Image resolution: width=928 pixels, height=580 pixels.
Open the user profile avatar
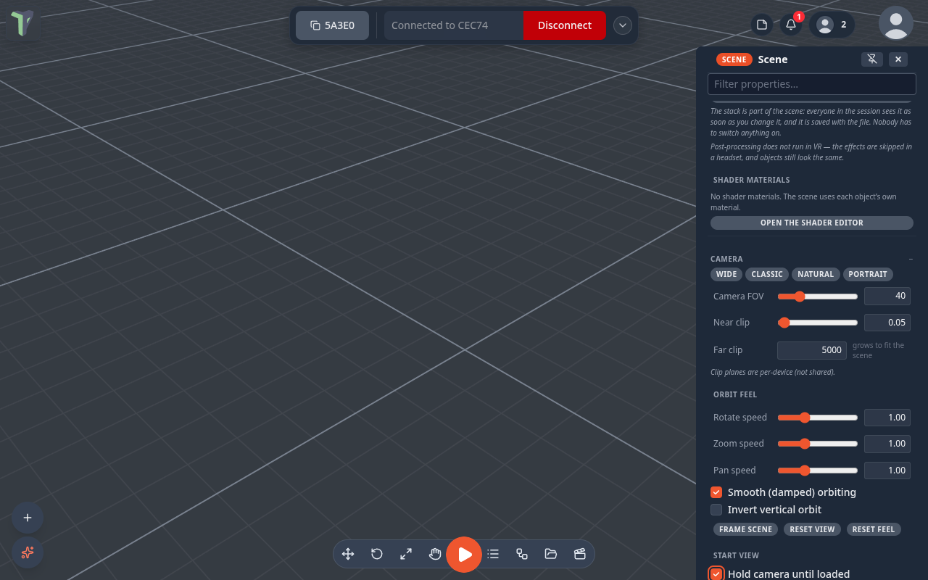pyautogui.click(x=896, y=23)
